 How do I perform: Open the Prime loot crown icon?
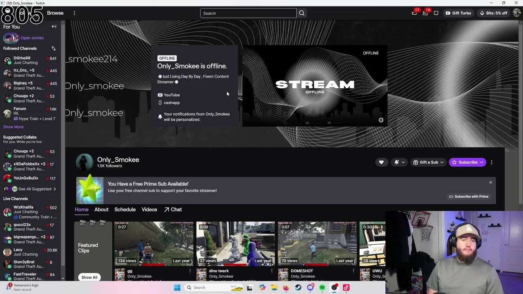(414, 13)
